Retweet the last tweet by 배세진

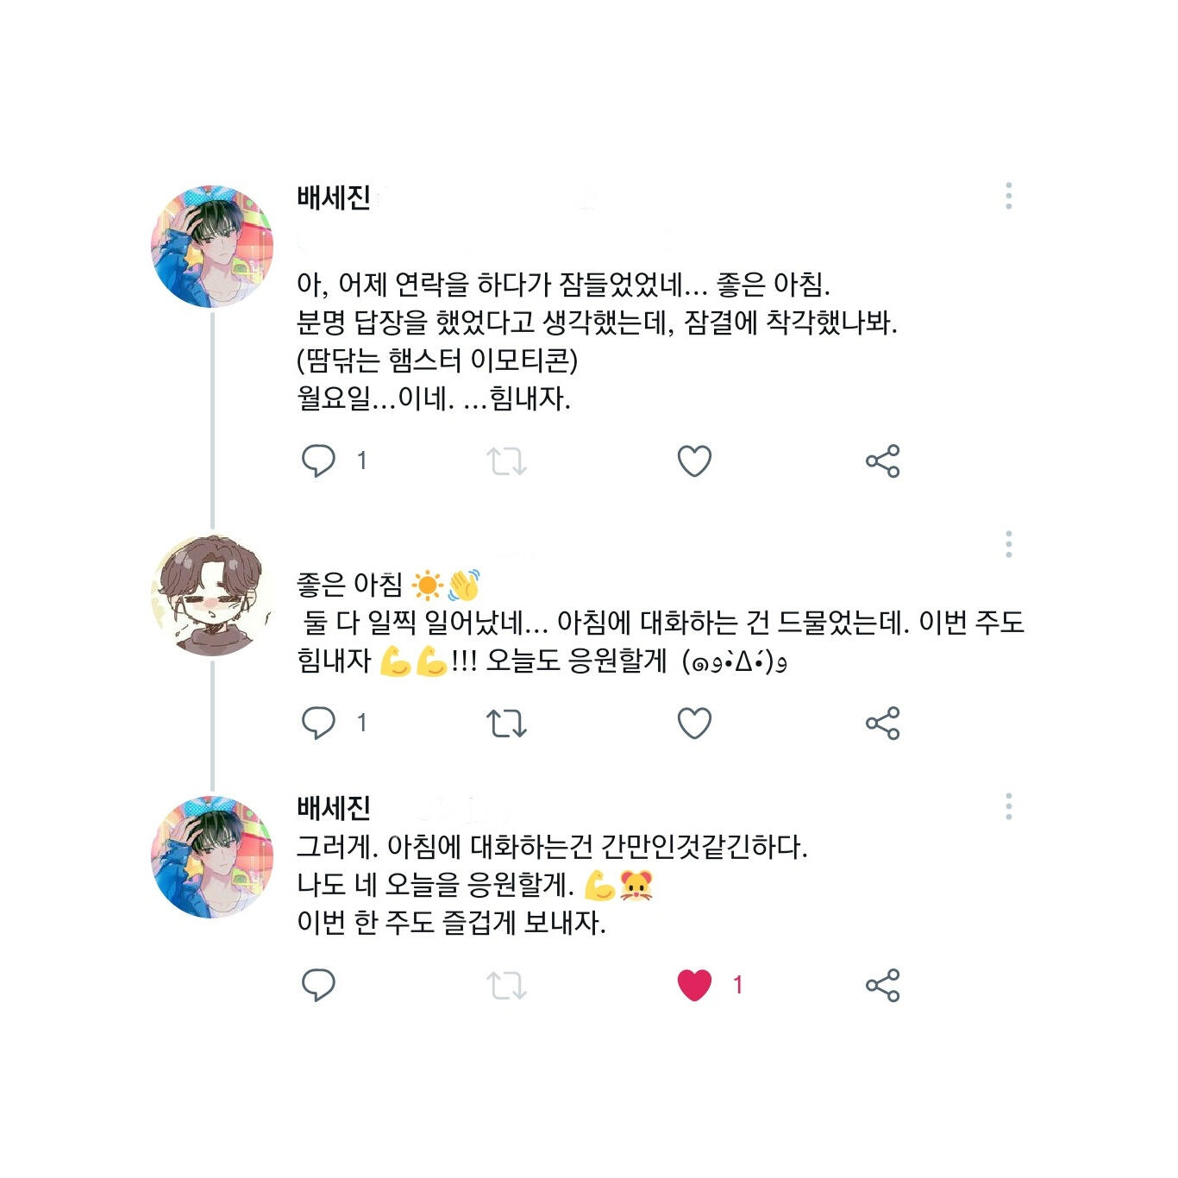(x=506, y=986)
